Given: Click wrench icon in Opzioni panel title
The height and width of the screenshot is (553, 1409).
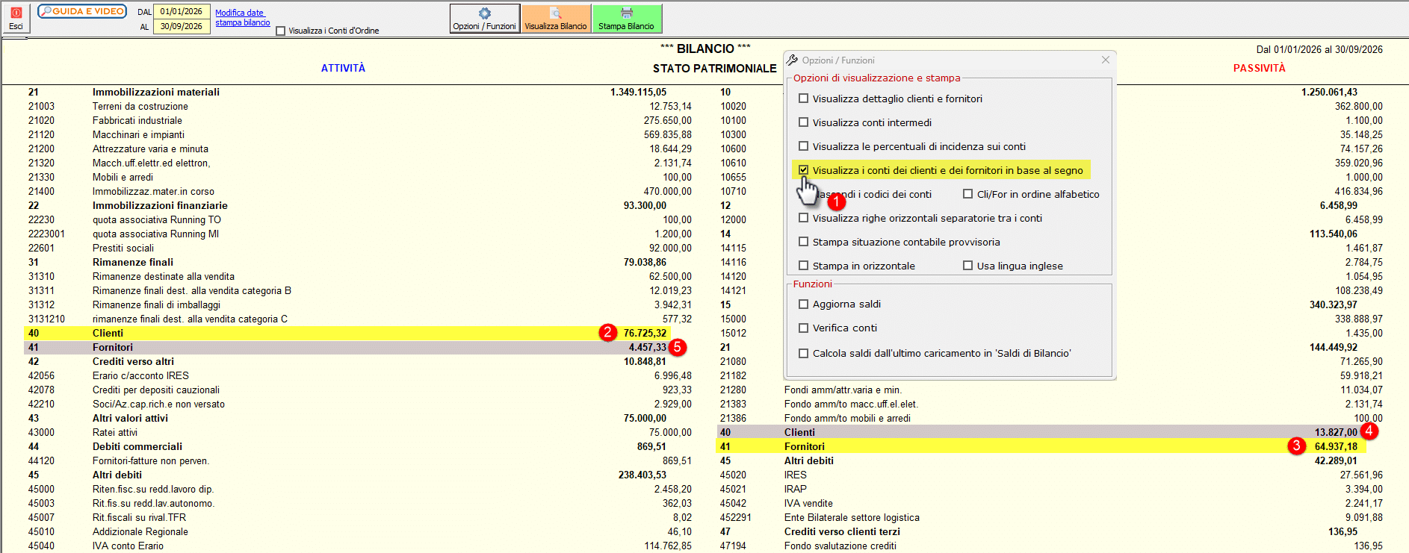Looking at the screenshot, I should [x=793, y=60].
